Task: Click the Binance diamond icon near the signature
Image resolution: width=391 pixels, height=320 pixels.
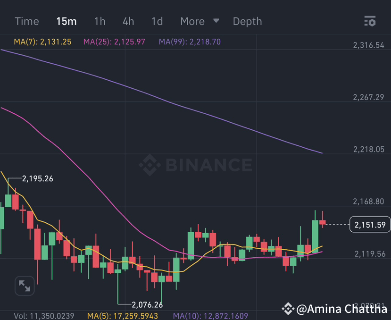Action: click(289, 309)
